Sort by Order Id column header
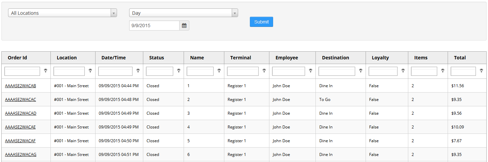 point(26,58)
